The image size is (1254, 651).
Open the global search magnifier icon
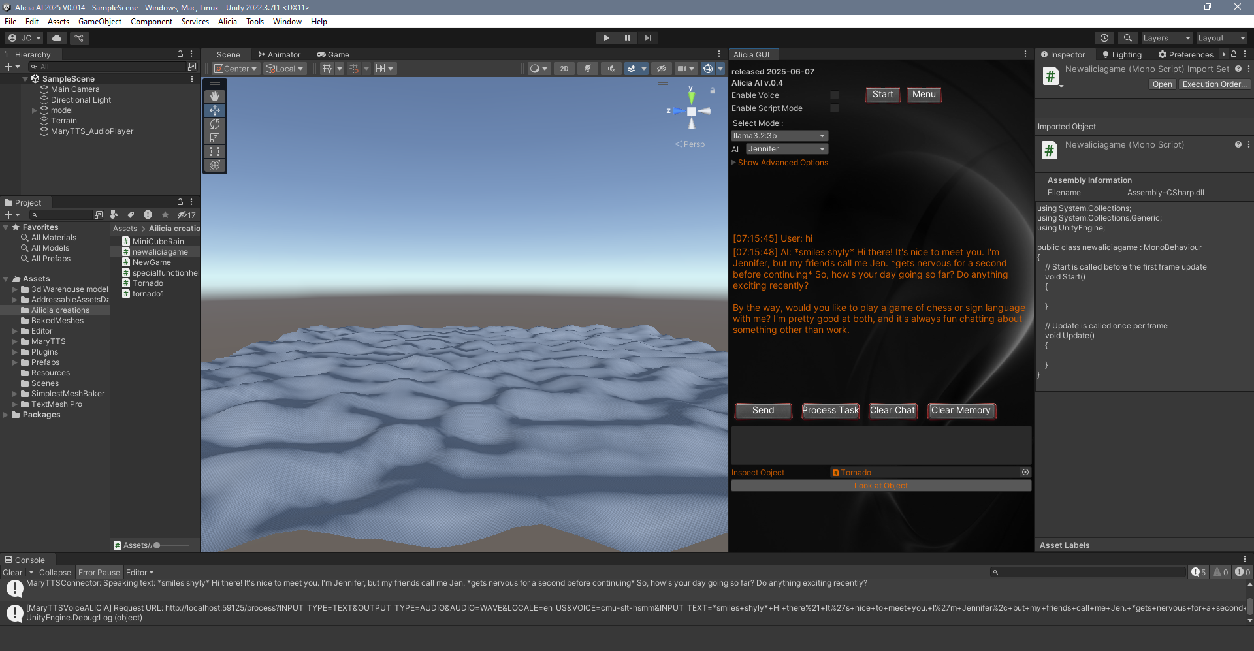1127,38
